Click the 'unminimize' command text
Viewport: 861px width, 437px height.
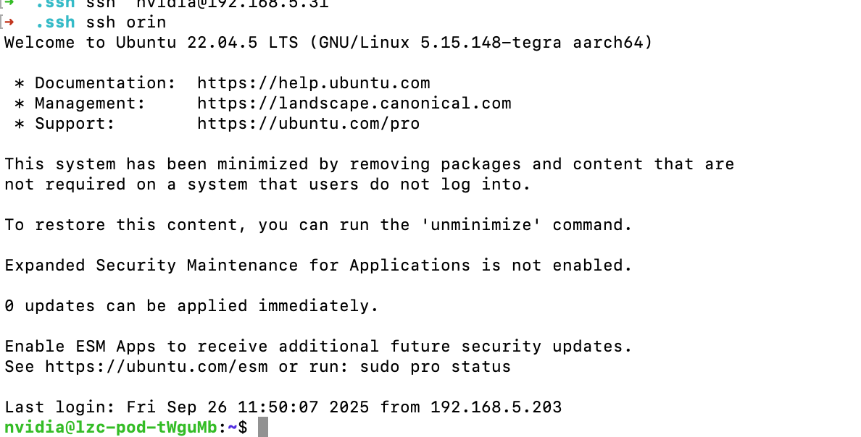coord(481,225)
